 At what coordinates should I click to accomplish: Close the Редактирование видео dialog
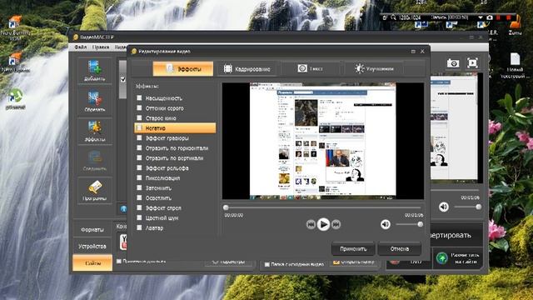tap(422, 52)
